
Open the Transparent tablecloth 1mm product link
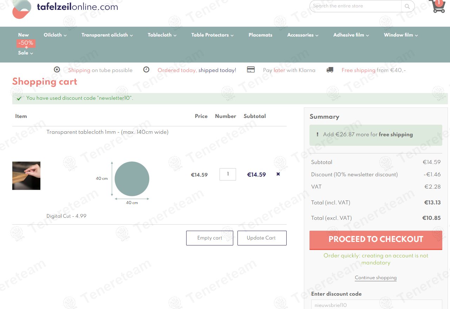[107, 132]
